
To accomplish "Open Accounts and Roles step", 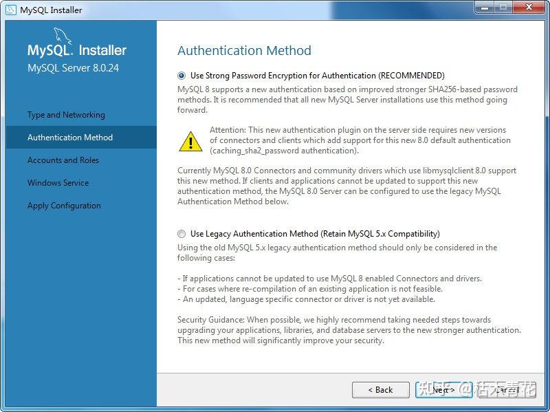I will pyautogui.click(x=63, y=160).
